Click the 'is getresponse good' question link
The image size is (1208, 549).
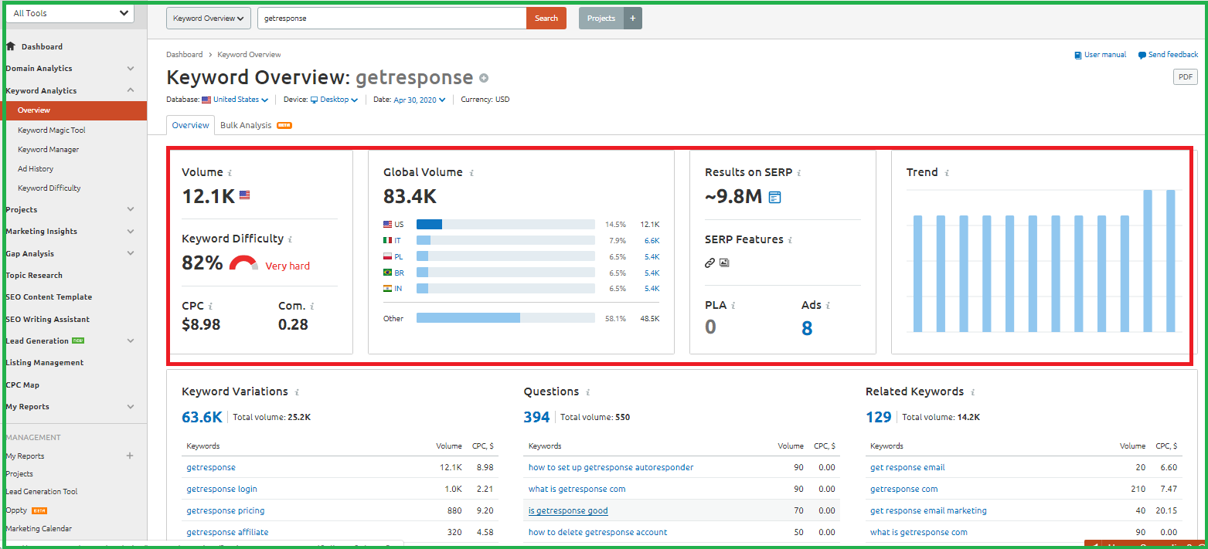click(568, 510)
